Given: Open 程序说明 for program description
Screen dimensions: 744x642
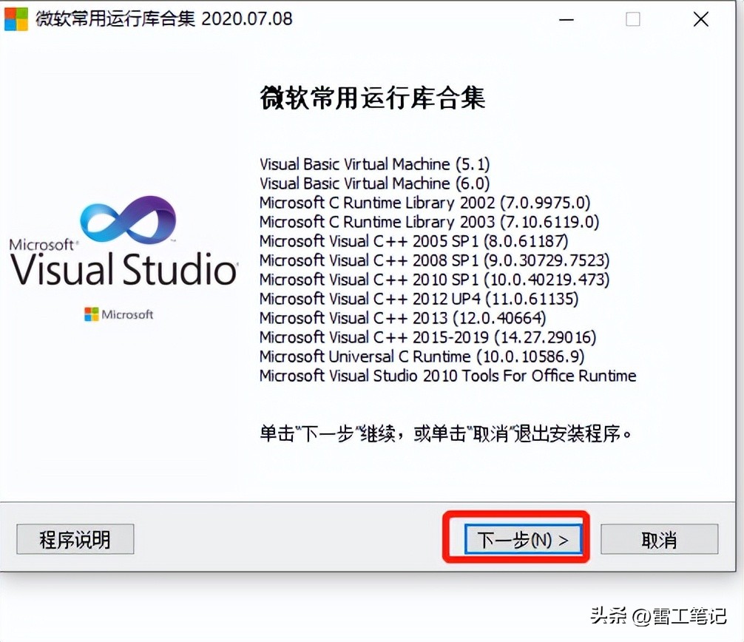Looking at the screenshot, I should tap(74, 539).
